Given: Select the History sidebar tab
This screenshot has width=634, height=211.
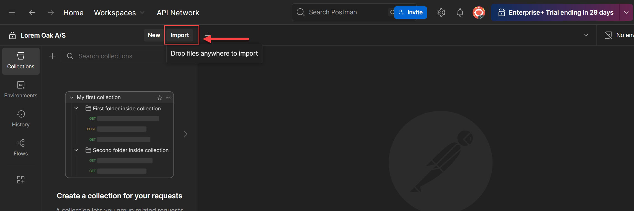Looking at the screenshot, I should coord(21,119).
